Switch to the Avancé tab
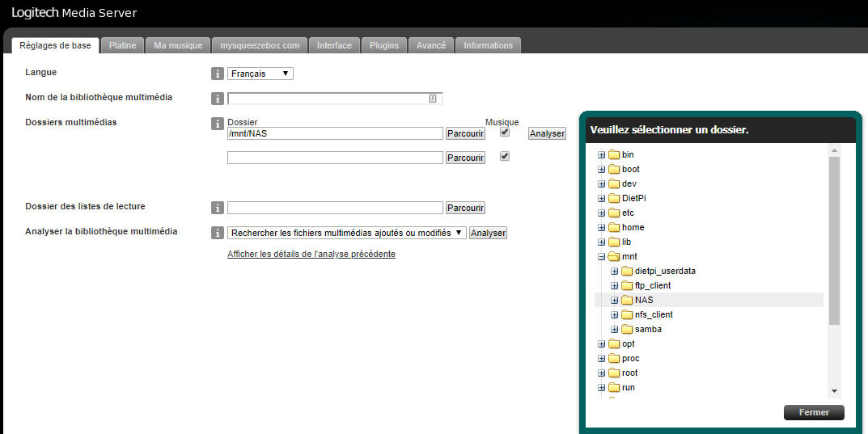The width and height of the screenshot is (868, 434). (431, 45)
